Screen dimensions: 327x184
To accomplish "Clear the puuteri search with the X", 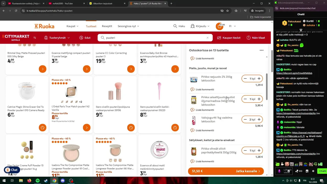I will [x=208, y=38].
